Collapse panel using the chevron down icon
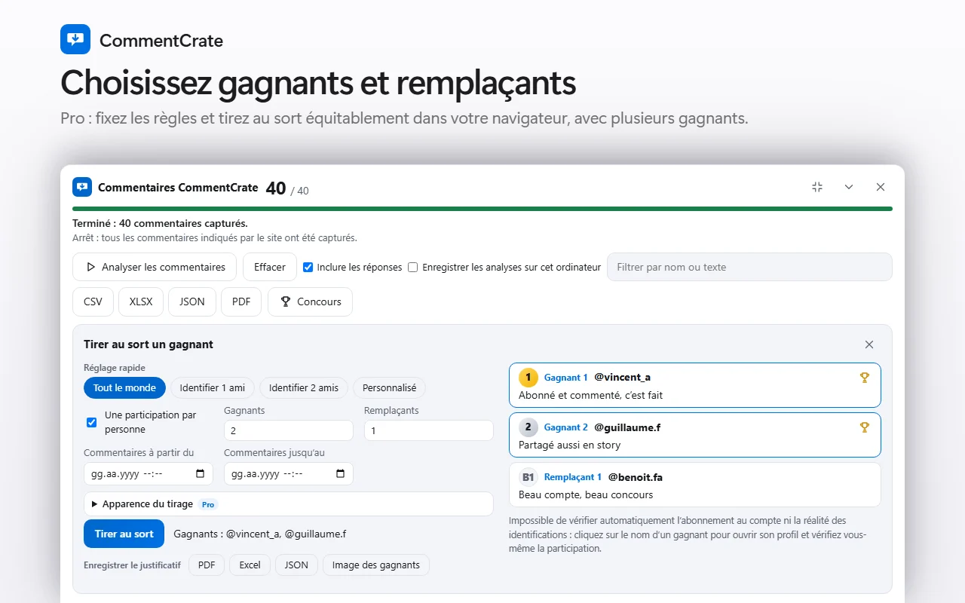965x603 pixels. click(849, 187)
